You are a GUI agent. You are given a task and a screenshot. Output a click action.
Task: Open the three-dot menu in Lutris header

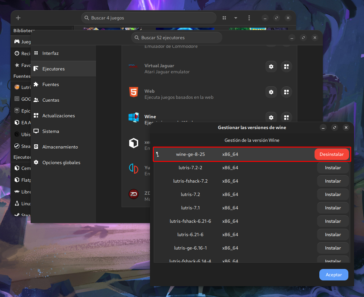pos(249,18)
